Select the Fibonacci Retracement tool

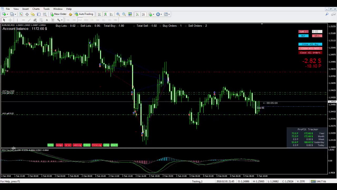(41, 20)
